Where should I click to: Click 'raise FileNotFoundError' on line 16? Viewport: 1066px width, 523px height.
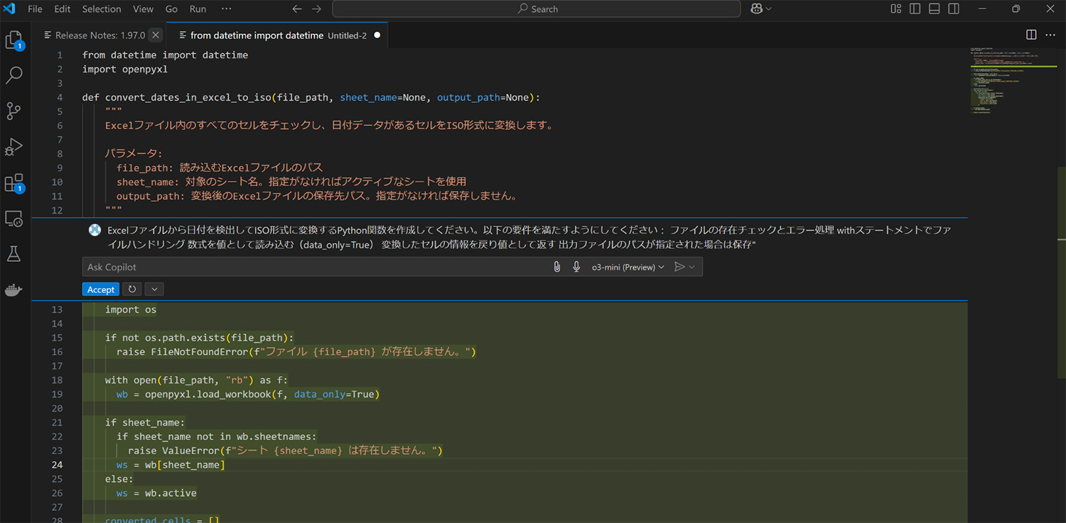(183, 352)
